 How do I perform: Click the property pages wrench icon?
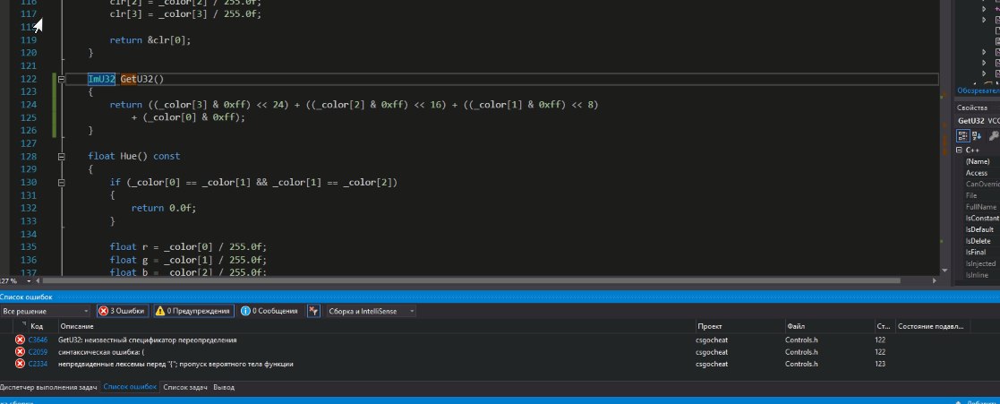993,135
